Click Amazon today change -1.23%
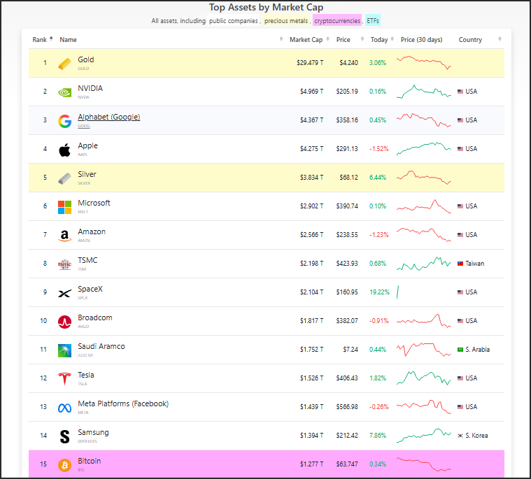 pos(378,234)
